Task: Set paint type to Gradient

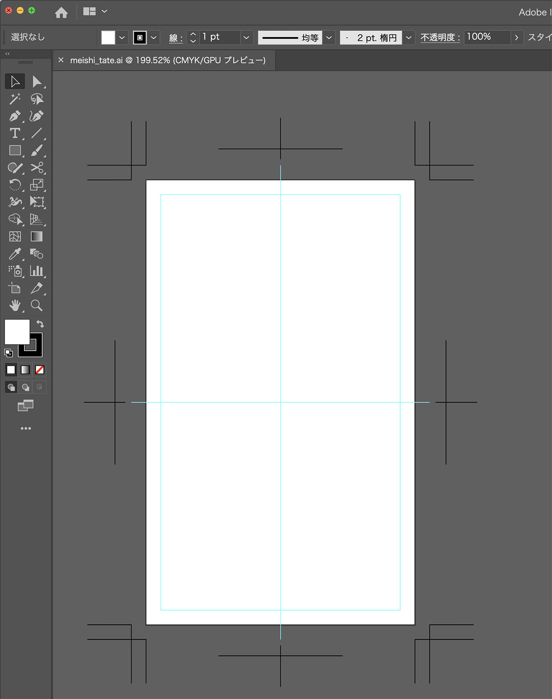Action: click(x=25, y=370)
